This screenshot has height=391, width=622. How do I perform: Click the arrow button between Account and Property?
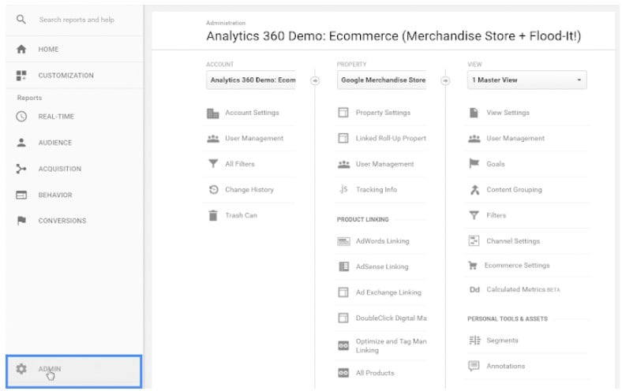315,80
